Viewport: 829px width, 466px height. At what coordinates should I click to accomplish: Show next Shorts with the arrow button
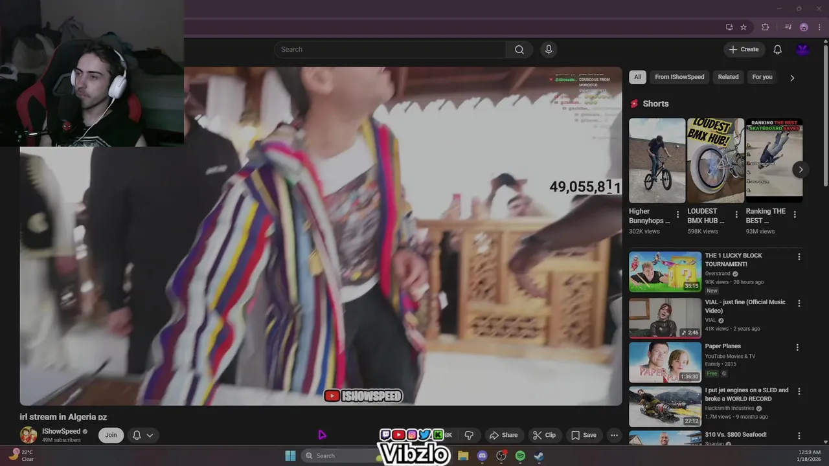click(x=801, y=170)
